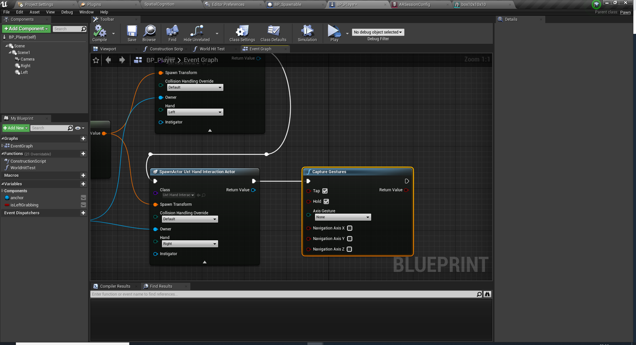Screen dimensions: 636x345
Task: Enable Navigation Axis X checkbox
Action: pyautogui.click(x=349, y=228)
